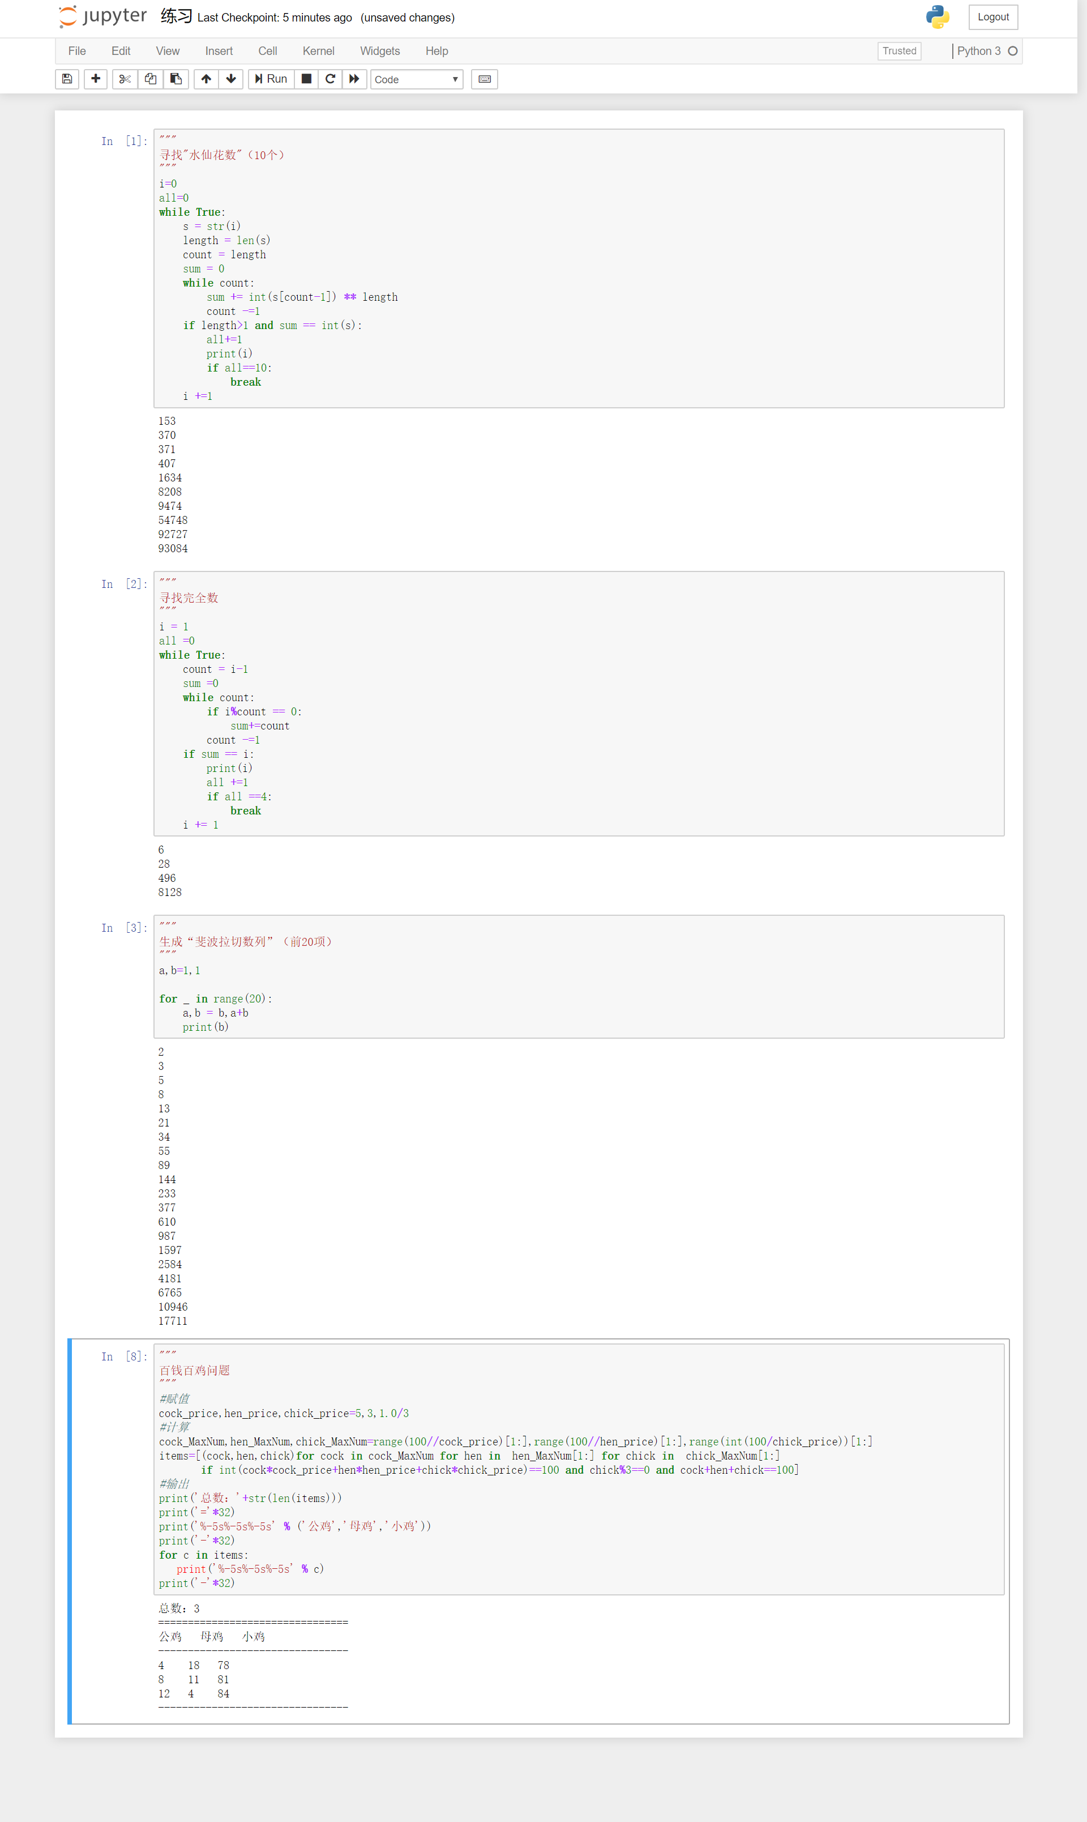The width and height of the screenshot is (1087, 1822).
Task: Open the Kernel menu
Action: coord(318,52)
